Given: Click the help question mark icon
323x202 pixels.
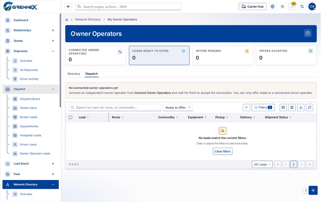Looking at the screenshot, I should 308,33.
